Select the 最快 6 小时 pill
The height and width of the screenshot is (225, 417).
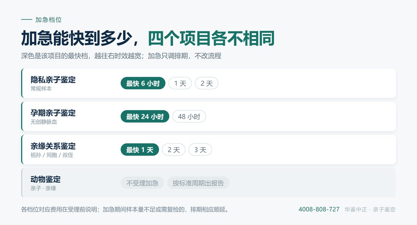143,83
